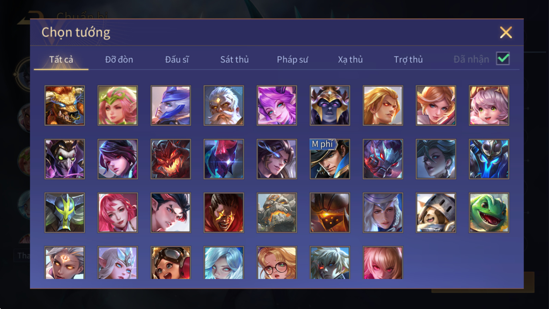Select the golden bull hero portrait
The image size is (549, 309).
(x=64, y=105)
